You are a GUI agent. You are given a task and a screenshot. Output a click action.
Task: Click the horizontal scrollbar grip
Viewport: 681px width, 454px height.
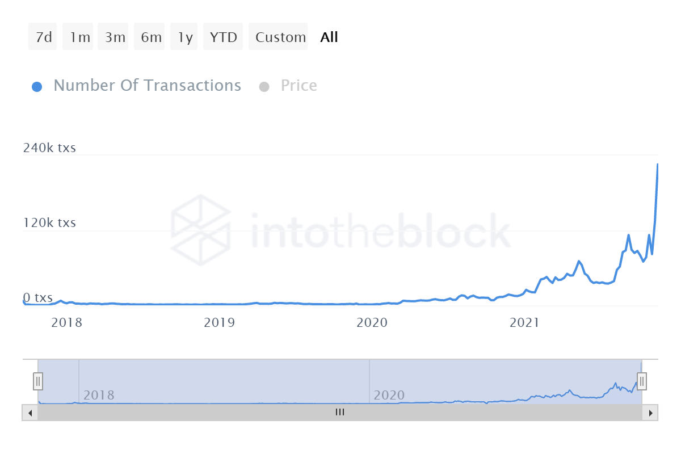[x=340, y=413]
